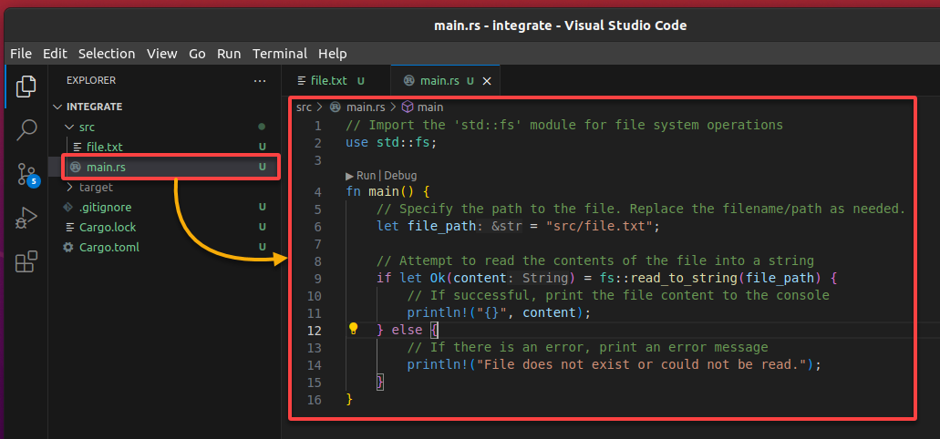This screenshot has height=439, width=940.
Task: Click the git icon beside .gitignore
Action: pyautogui.click(x=68, y=208)
